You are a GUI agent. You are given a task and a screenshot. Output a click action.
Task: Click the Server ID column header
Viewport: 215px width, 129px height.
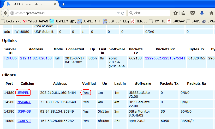pos(10,51)
